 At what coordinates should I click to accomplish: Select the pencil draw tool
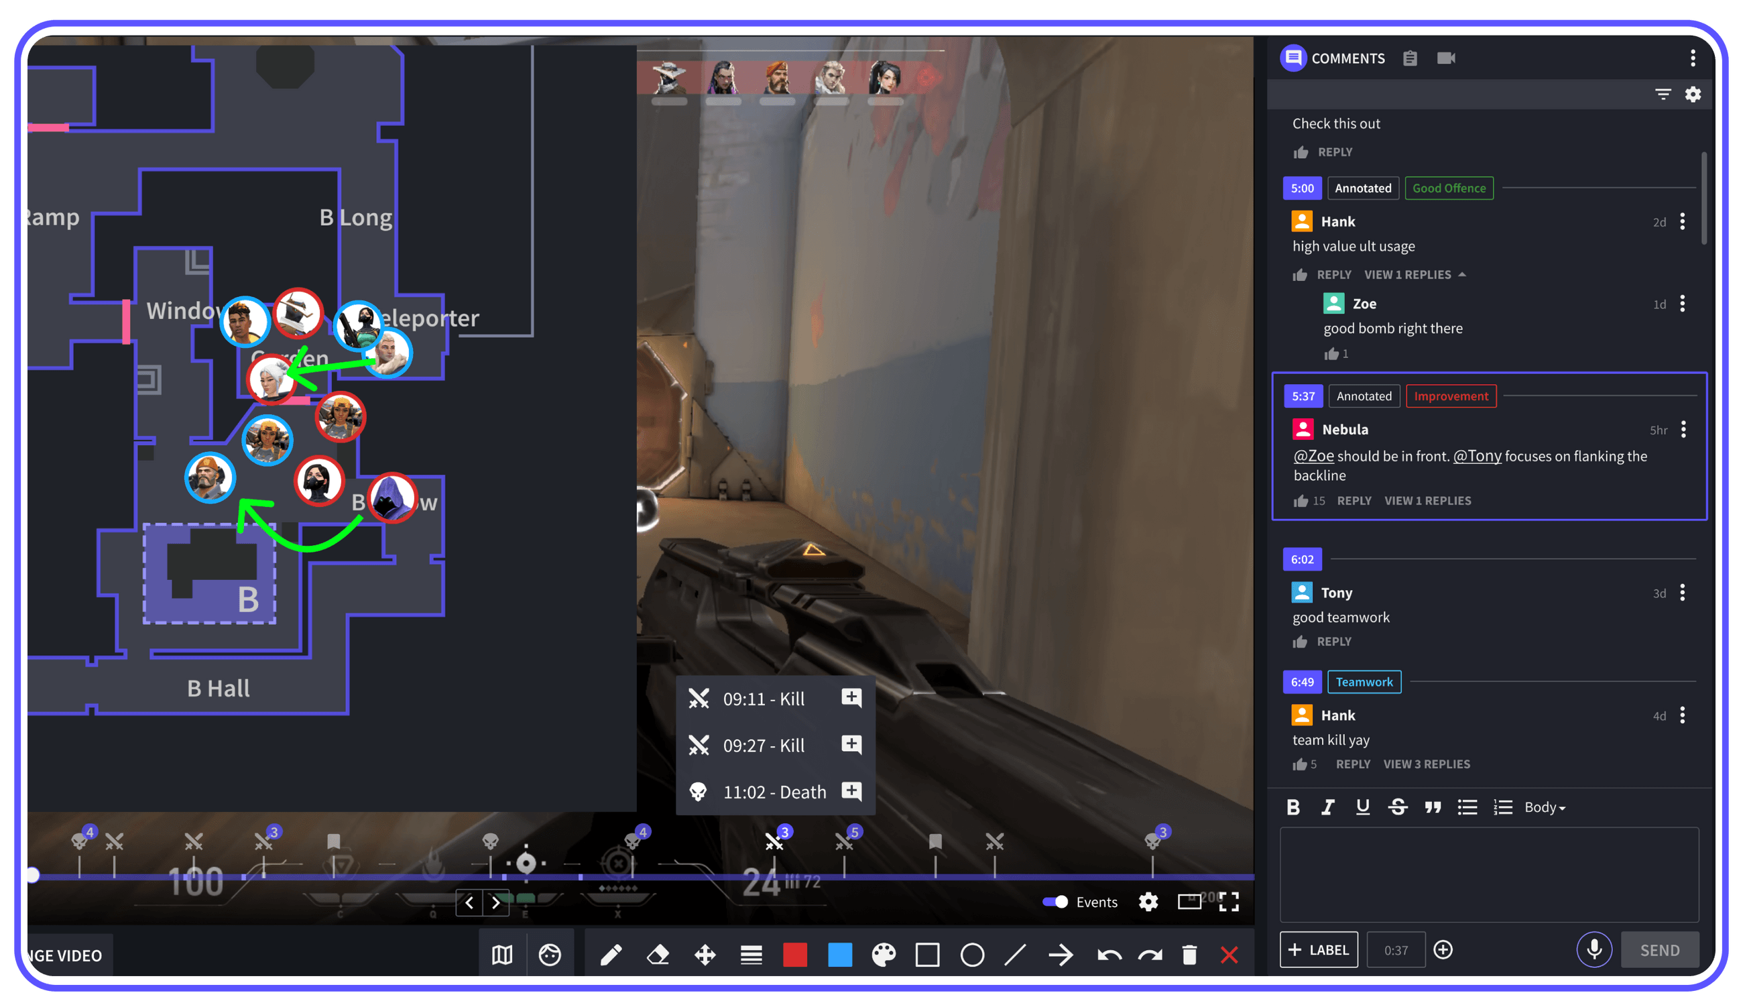(611, 955)
